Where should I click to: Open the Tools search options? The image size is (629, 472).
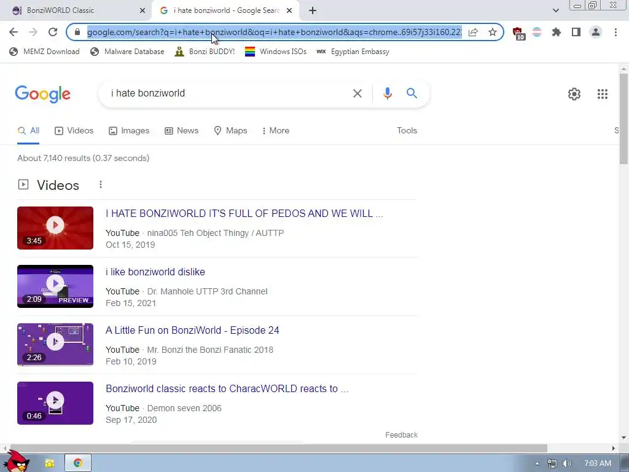point(407,131)
